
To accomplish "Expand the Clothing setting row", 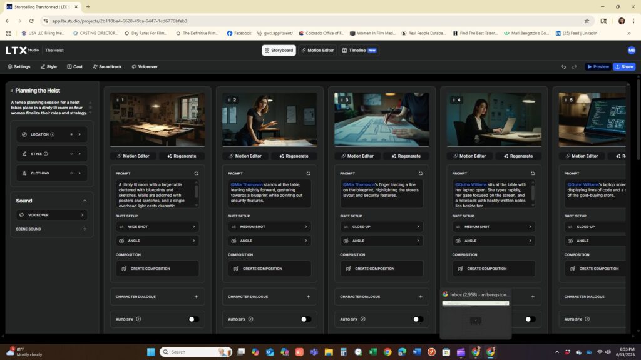I will tap(52, 173).
